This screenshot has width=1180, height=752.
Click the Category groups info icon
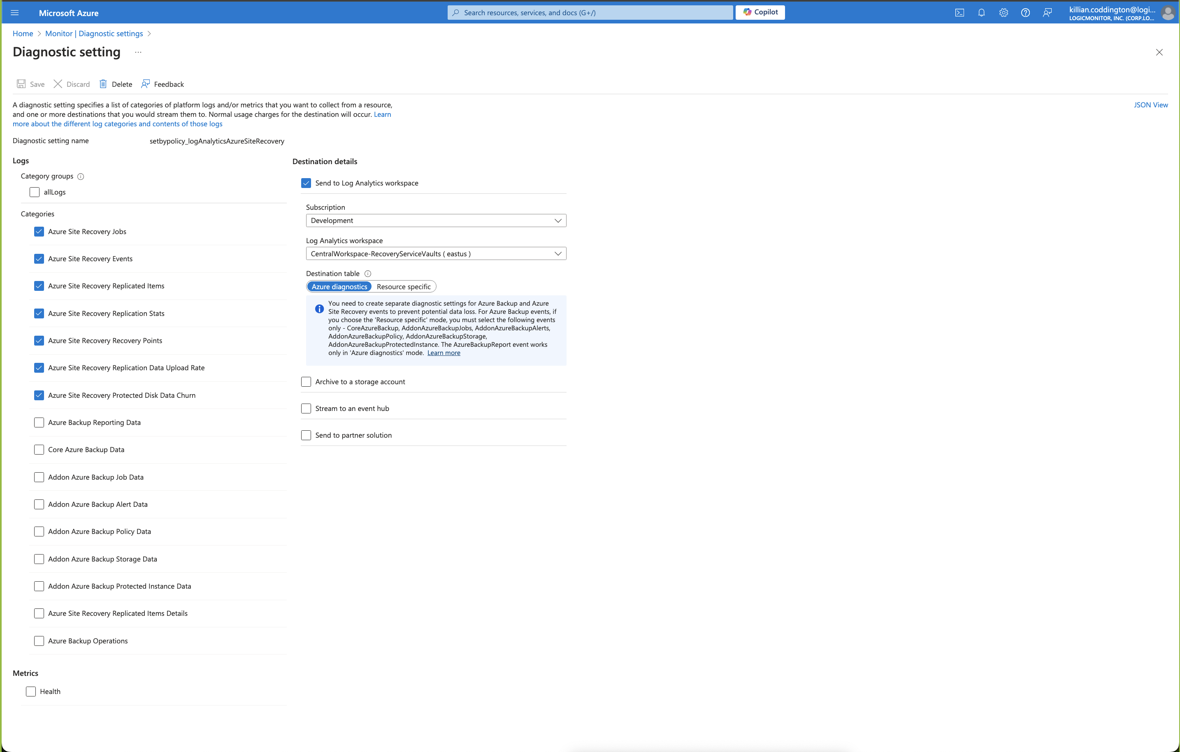point(81,176)
